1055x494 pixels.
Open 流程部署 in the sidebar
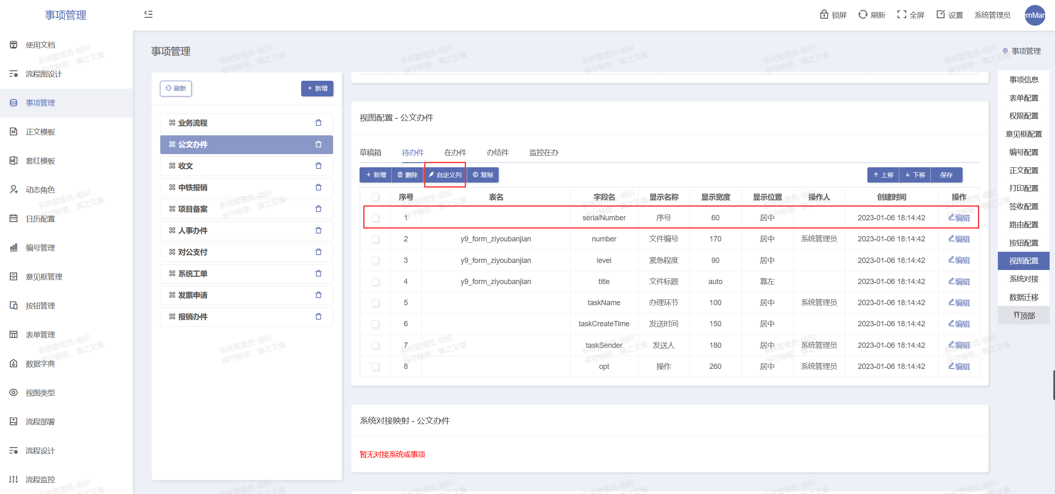40,422
